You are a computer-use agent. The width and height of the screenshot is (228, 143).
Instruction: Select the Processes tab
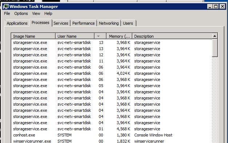coord(41,23)
